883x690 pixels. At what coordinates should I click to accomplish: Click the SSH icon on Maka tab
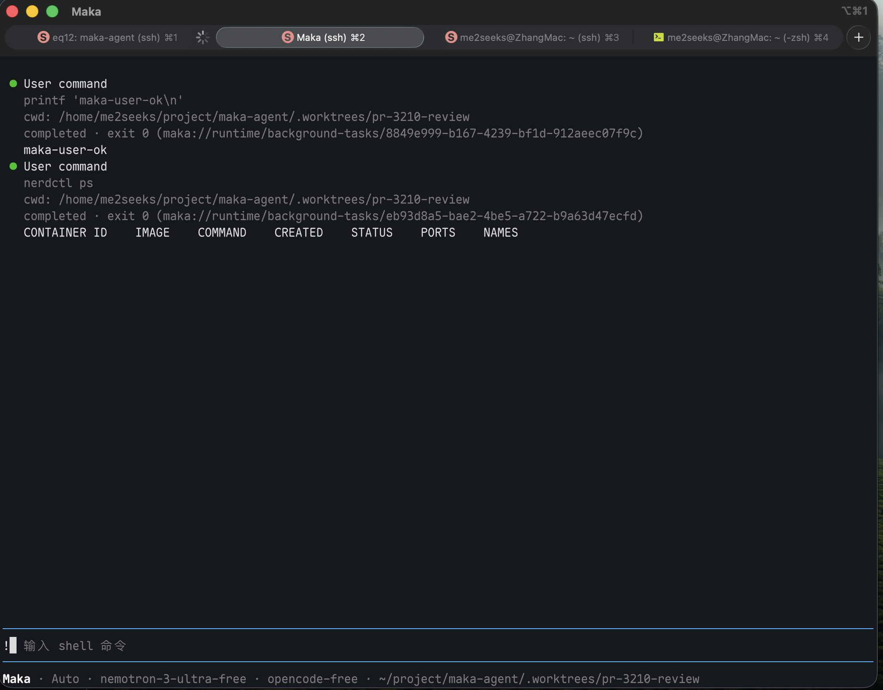pyautogui.click(x=287, y=37)
